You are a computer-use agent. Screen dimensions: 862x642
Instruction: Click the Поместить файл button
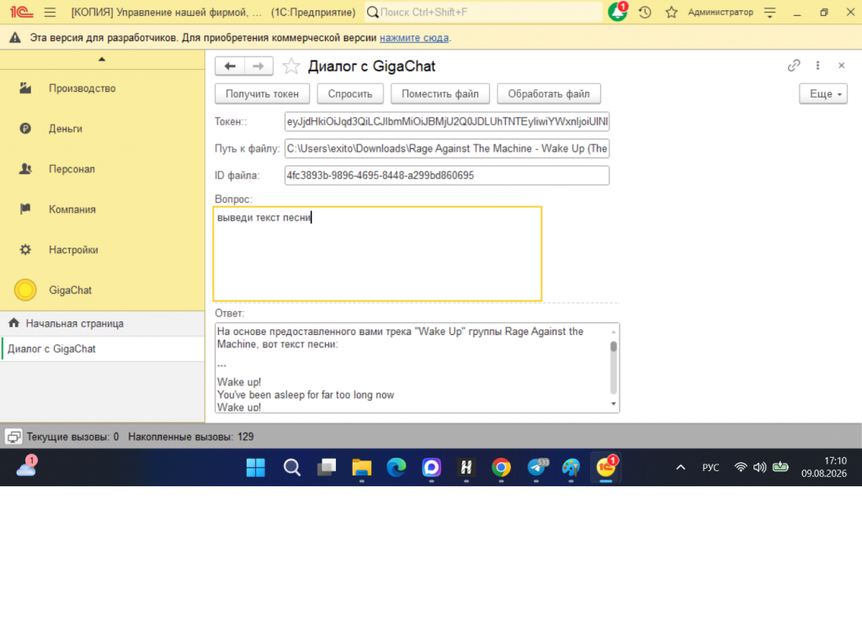point(440,94)
